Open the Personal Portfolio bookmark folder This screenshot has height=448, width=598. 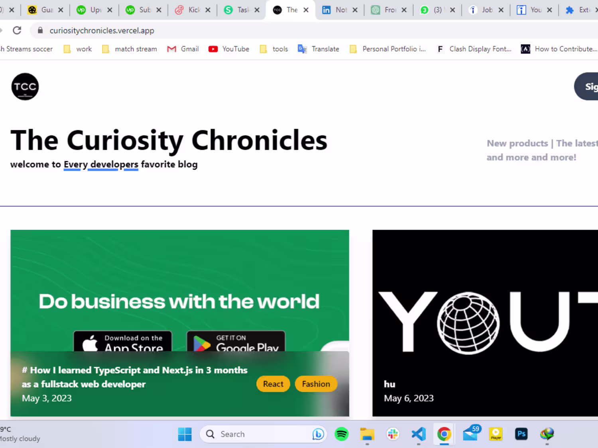[x=388, y=49]
